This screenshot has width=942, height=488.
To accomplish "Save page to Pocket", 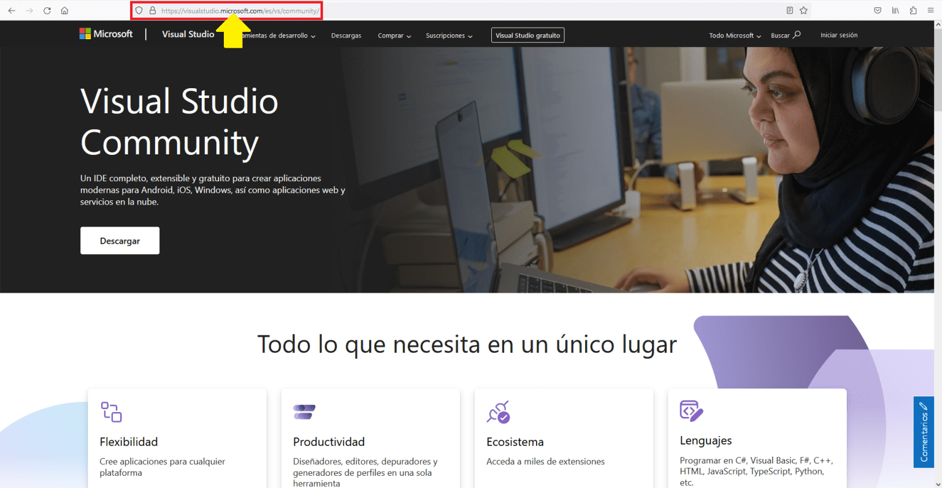I will (877, 10).
